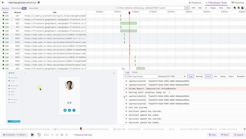Select the Developer Tools tab

coord(216,3)
